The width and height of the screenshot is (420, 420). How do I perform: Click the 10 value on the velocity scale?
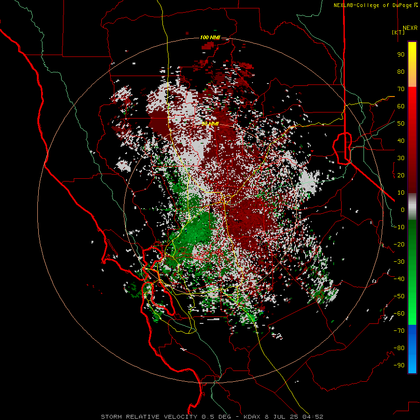pyautogui.click(x=401, y=193)
